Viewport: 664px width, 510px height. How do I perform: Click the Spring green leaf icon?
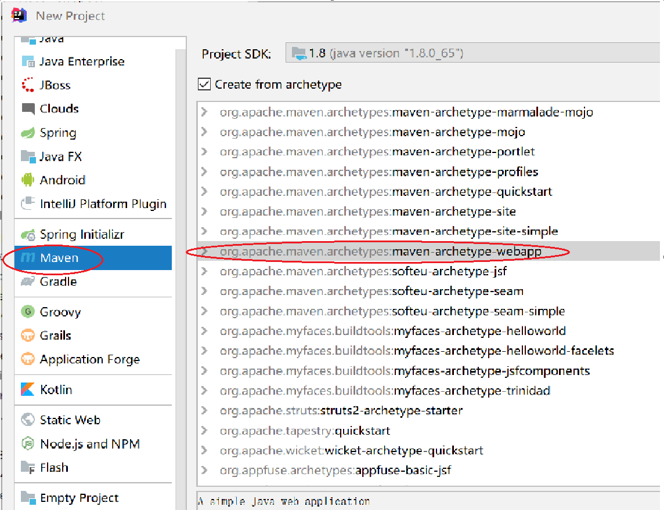[28, 133]
